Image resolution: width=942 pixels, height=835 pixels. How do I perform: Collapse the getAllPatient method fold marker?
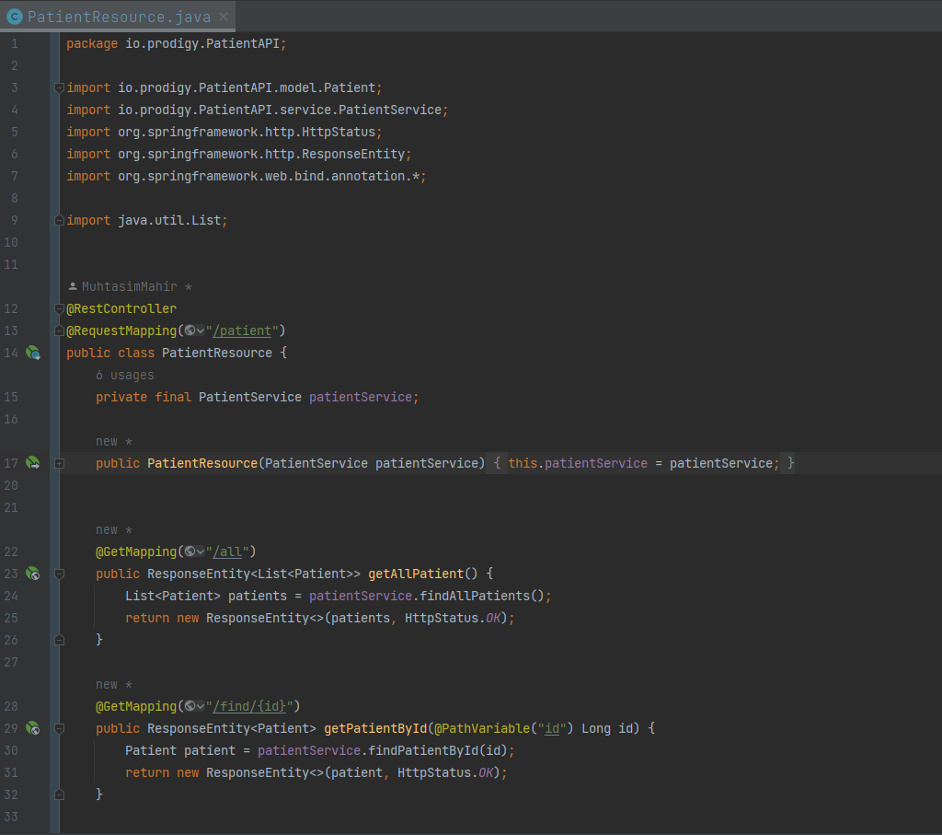click(59, 574)
